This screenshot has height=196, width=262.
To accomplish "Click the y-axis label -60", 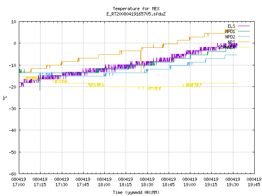I will click(x=13, y=174).
